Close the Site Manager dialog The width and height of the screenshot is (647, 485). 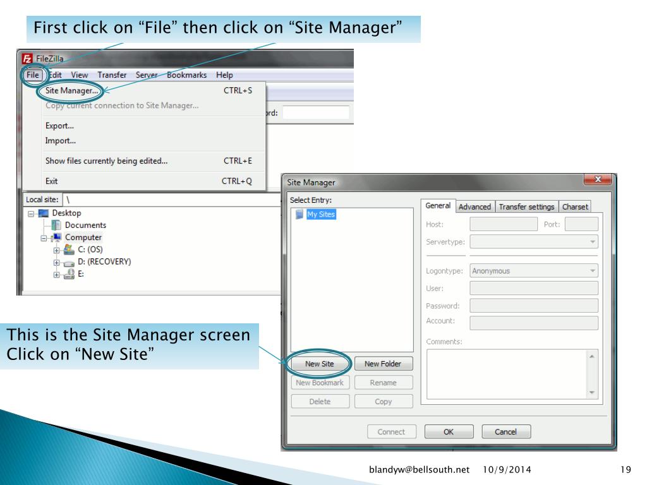point(598,179)
